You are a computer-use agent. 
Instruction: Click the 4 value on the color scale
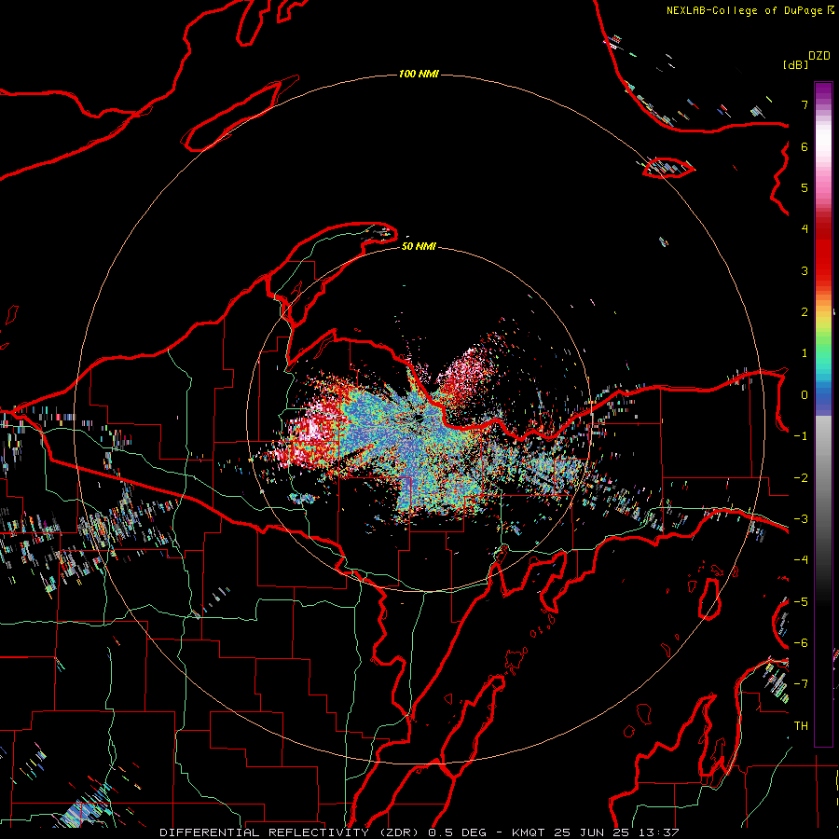805,229
